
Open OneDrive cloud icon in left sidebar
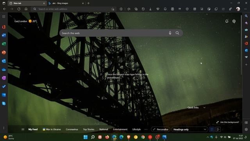point(4,70)
